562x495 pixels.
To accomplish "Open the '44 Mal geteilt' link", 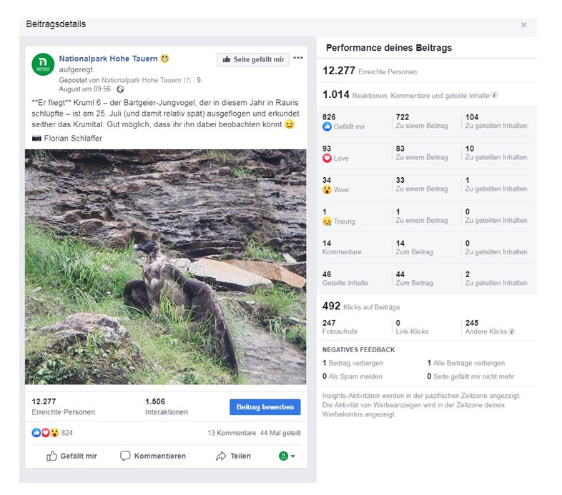I will [x=280, y=433].
